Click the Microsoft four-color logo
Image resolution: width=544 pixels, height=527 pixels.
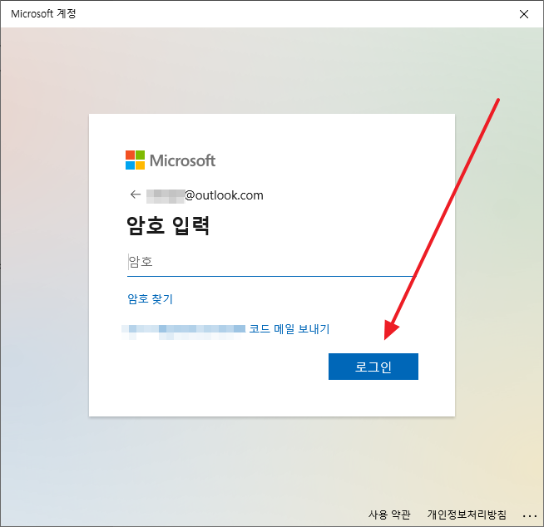[135, 160]
